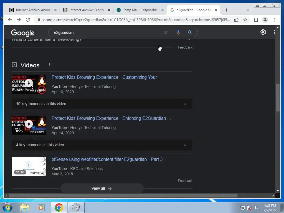Open the speaker app on taskbar
The width and height of the screenshot is (284, 213).
(x=76, y=207)
